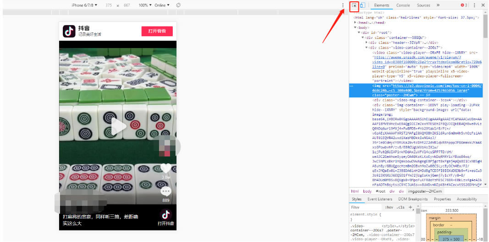
Task: Open the DOM Breakpoints tab
Action: tap(413, 199)
